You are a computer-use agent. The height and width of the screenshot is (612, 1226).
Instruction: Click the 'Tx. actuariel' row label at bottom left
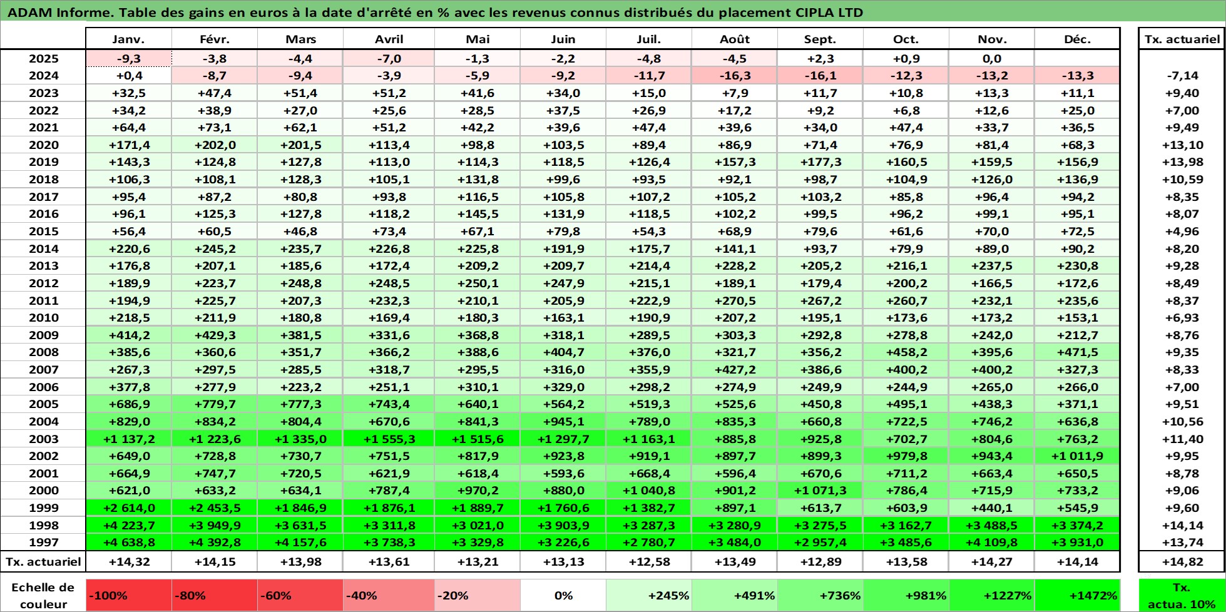pos(43,561)
